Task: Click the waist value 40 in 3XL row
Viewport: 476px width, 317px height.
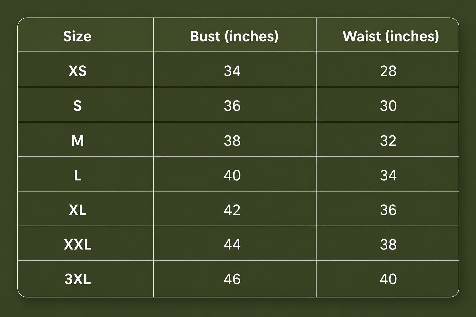Action: click(388, 279)
